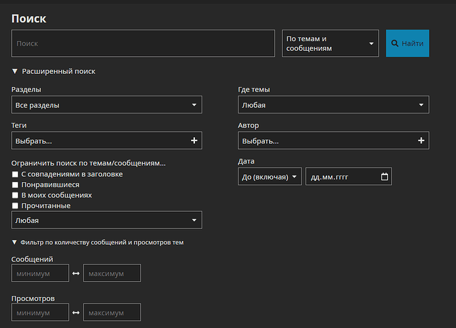
Task: Open the "Где темы" Любая dropdown
Action: (x=333, y=105)
